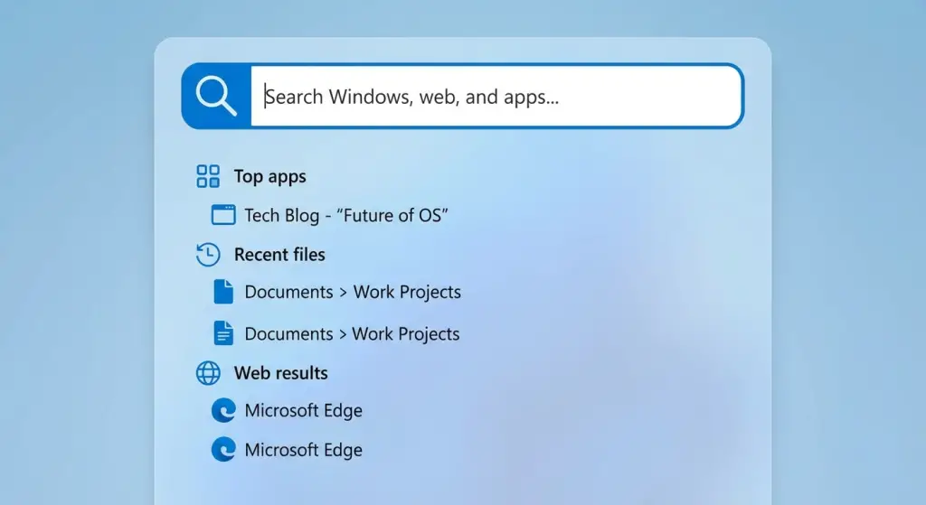Click the first Microsoft Edge logo icon
Viewport: 926px width, 505px height.
[x=222, y=410]
